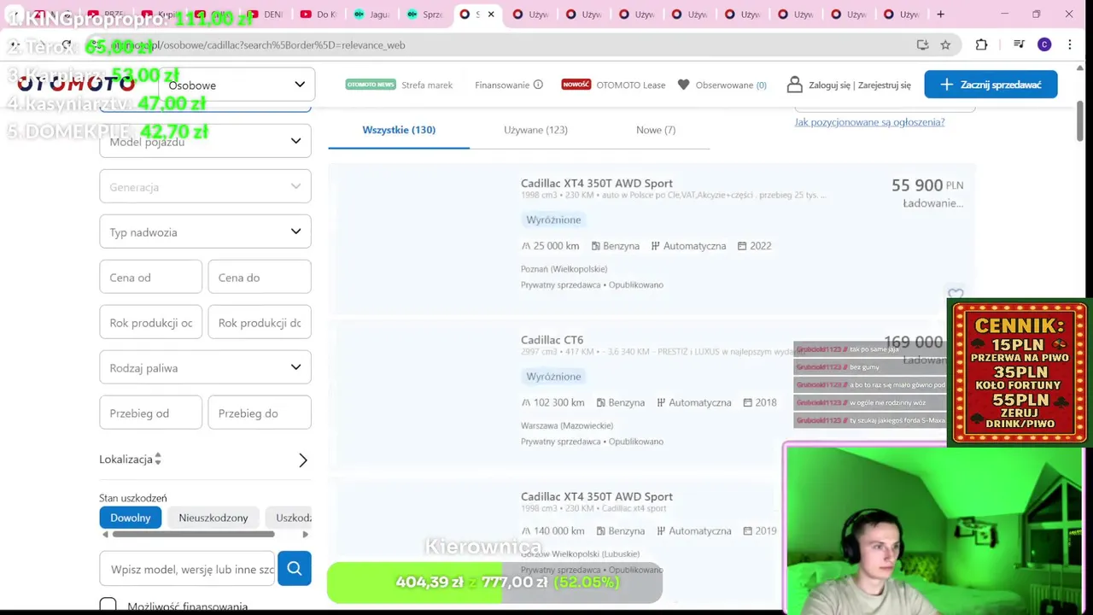Switch to the Nowe (7) tab

[x=656, y=130]
